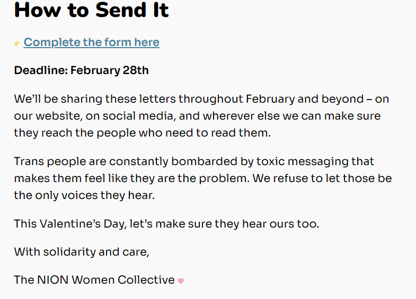Click the pink heart emoji
This screenshot has width=416, height=299.
coord(181,280)
